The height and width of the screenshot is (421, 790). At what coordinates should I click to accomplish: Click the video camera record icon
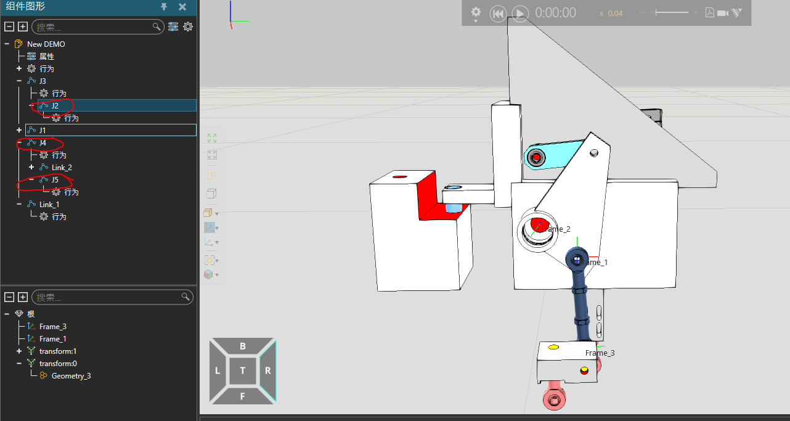pos(723,13)
